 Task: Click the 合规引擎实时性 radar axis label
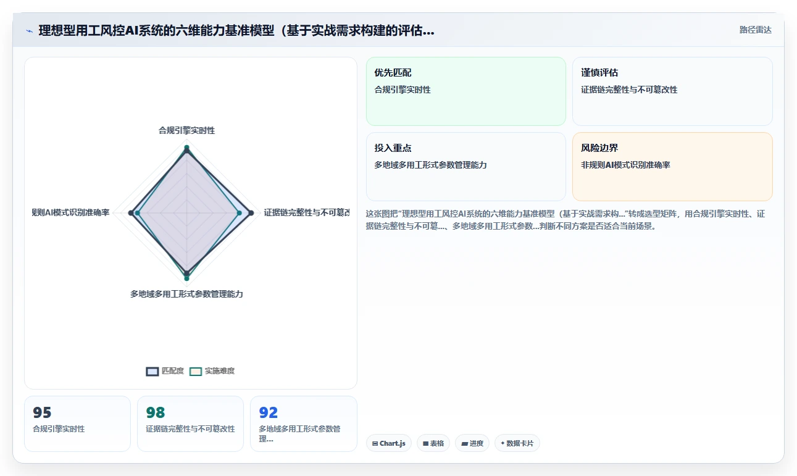186,130
